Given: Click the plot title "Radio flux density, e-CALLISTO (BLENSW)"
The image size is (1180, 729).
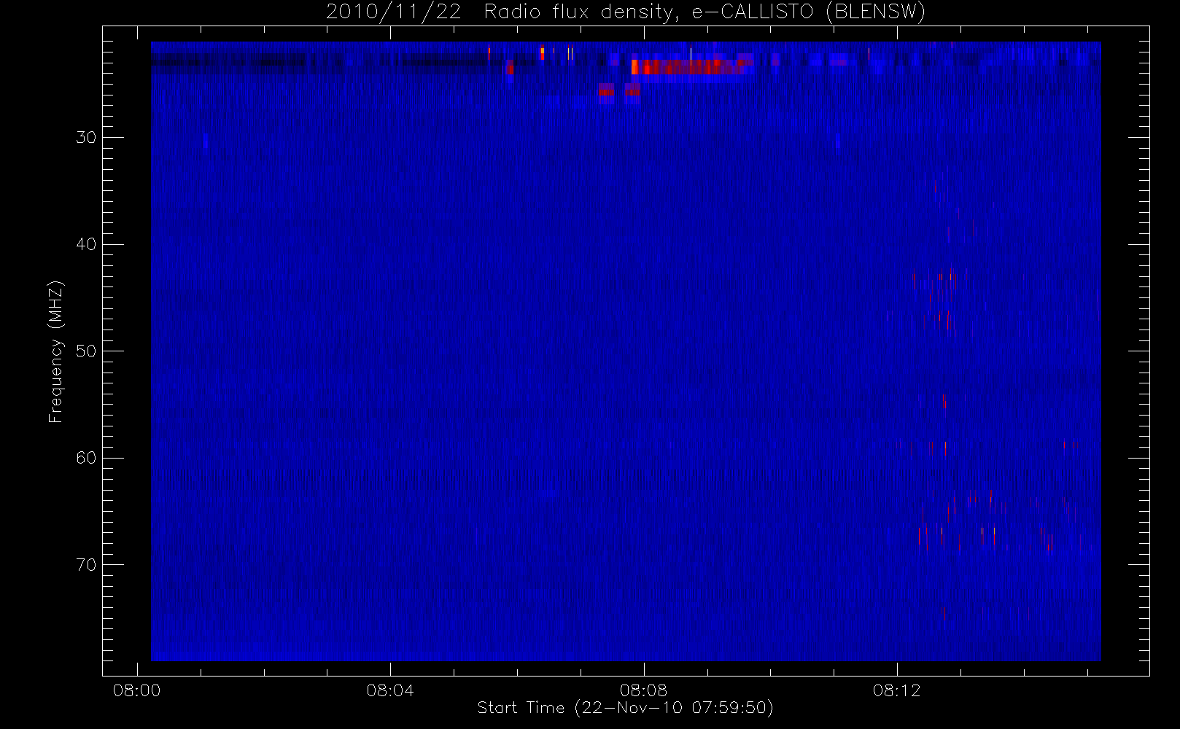Looking at the screenshot, I should click(704, 12).
